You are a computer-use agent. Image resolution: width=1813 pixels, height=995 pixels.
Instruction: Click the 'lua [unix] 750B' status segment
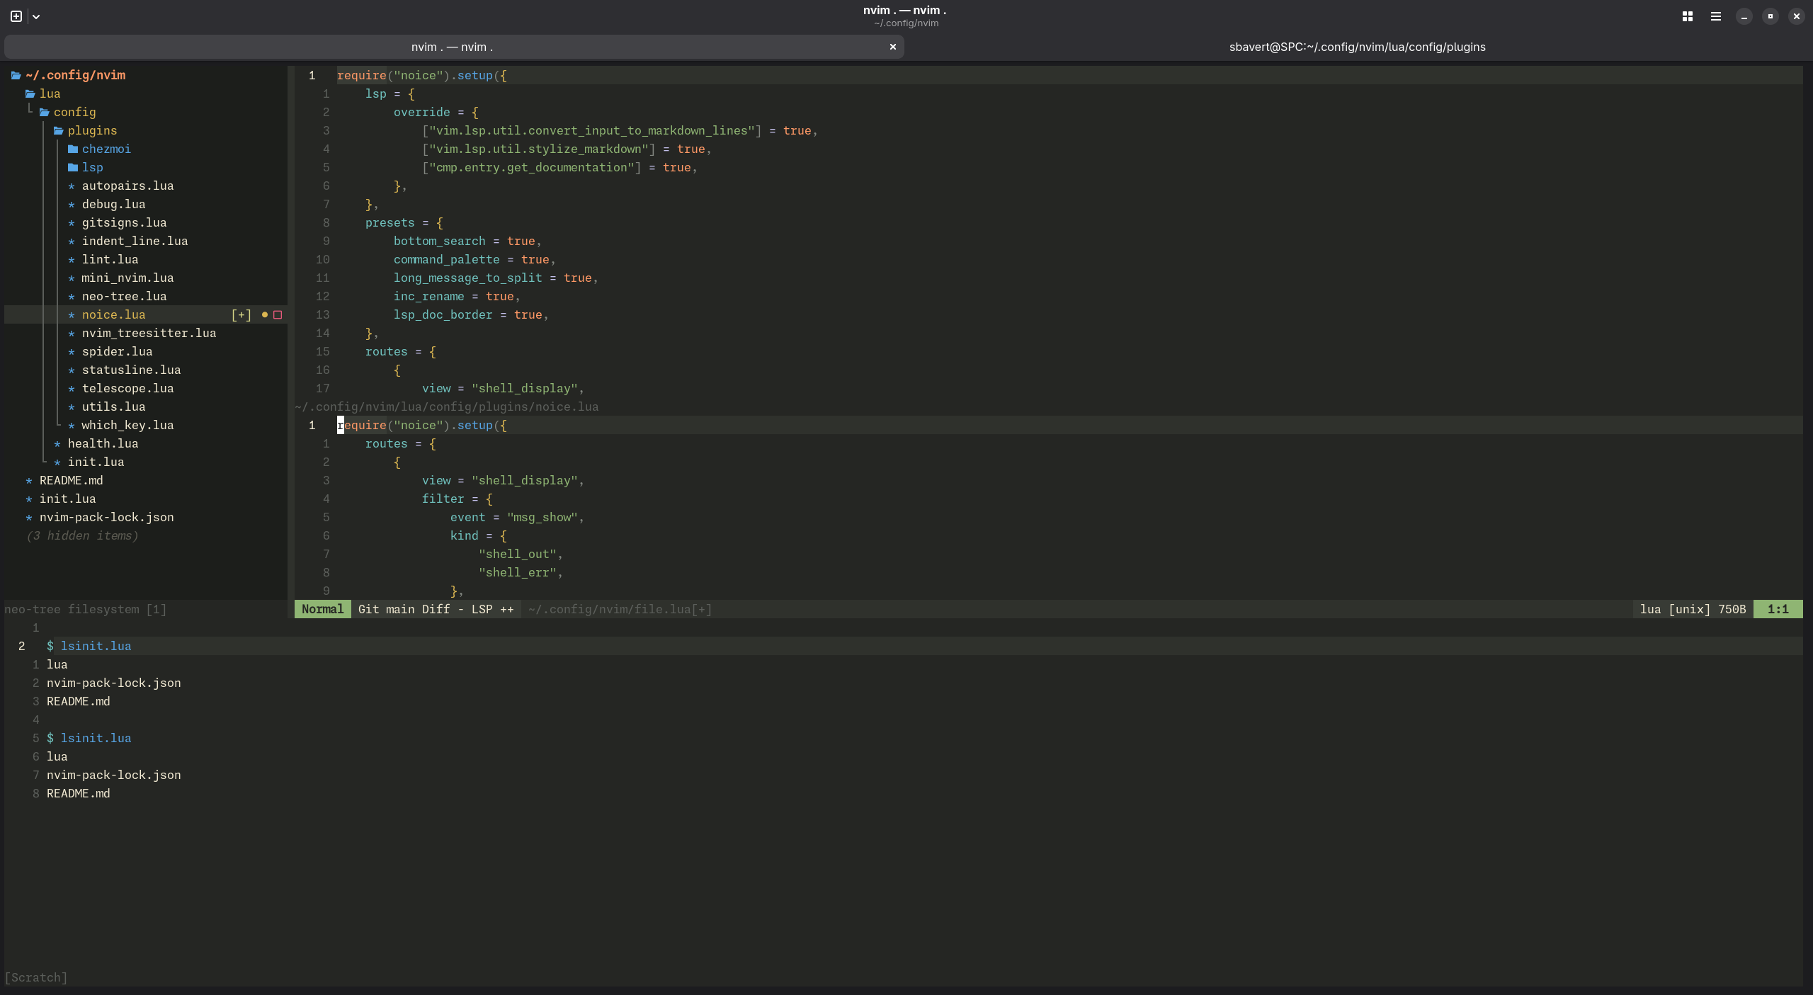(x=1693, y=609)
